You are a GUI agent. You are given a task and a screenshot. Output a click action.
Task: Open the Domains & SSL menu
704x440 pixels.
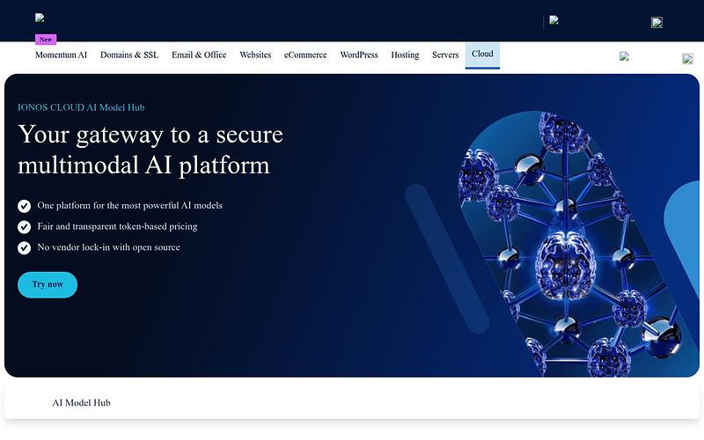129,55
